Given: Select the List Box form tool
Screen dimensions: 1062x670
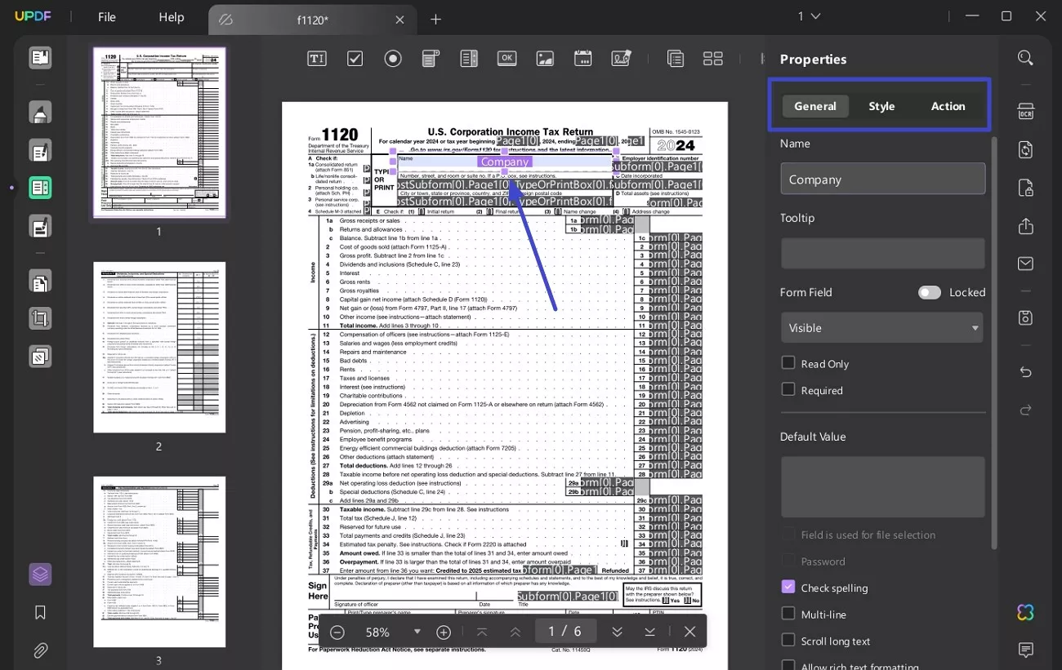Looking at the screenshot, I should pyautogui.click(x=469, y=58).
